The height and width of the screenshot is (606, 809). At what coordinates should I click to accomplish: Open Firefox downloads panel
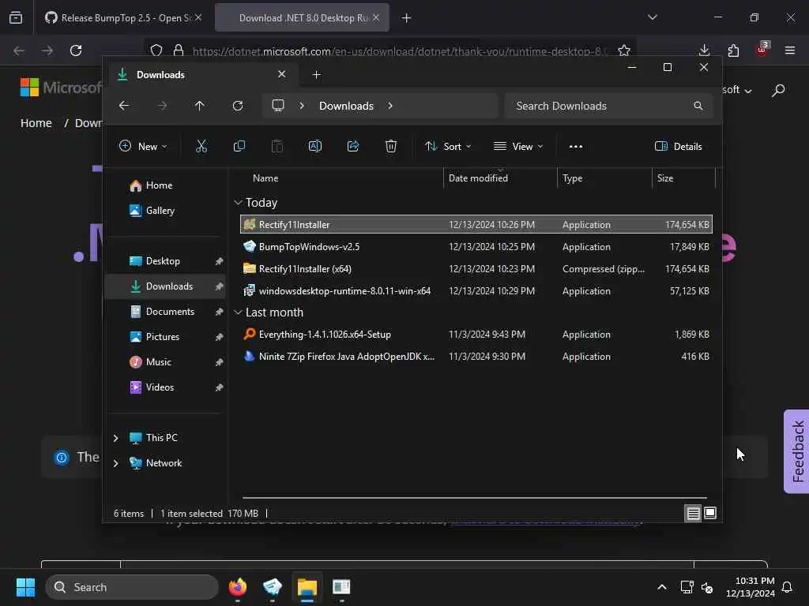[704, 50]
